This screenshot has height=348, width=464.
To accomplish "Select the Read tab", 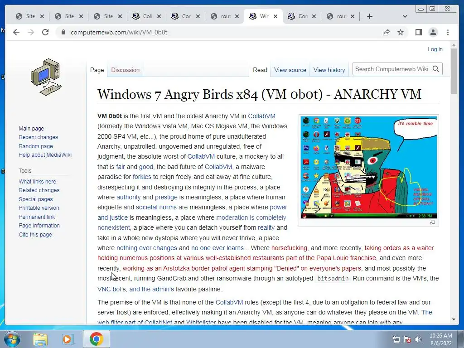I will click(x=260, y=70).
